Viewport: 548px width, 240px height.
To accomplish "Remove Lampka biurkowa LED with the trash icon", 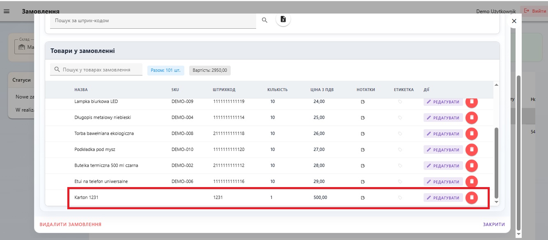I will coord(472,101).
